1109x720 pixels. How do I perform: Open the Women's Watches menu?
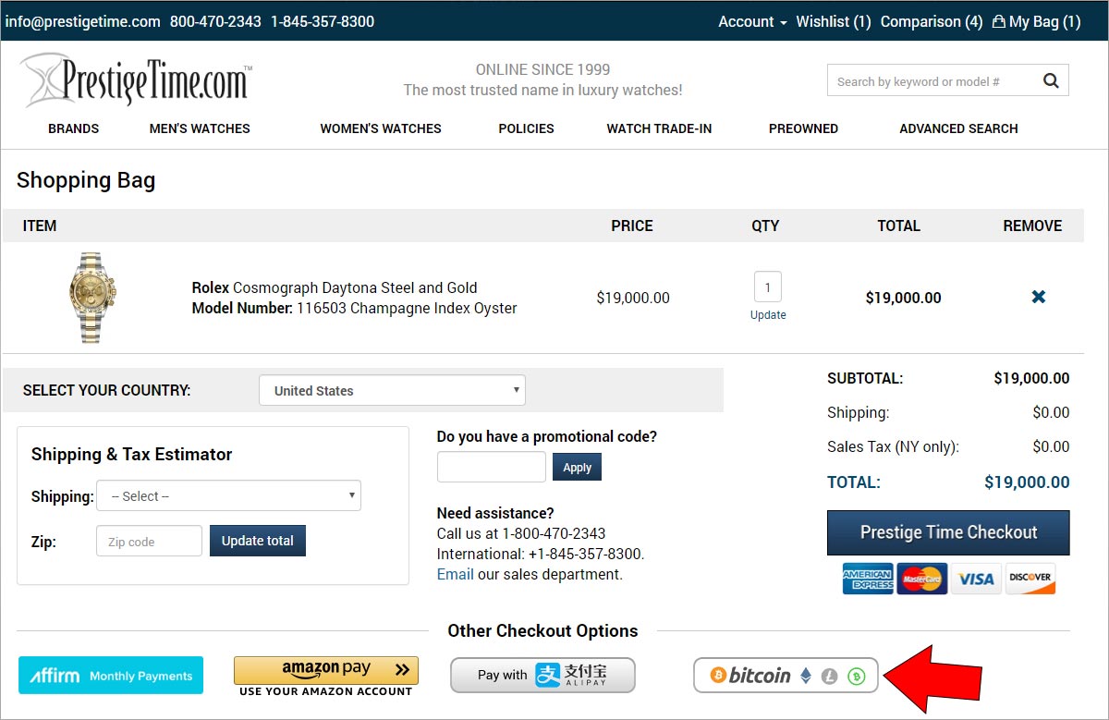coord(381,128)
